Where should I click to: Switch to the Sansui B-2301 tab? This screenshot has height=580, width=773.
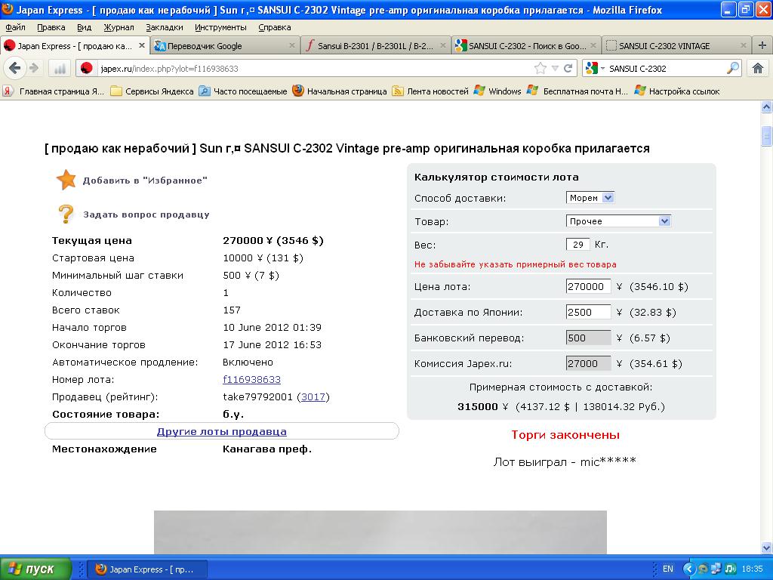click(374, 45)
